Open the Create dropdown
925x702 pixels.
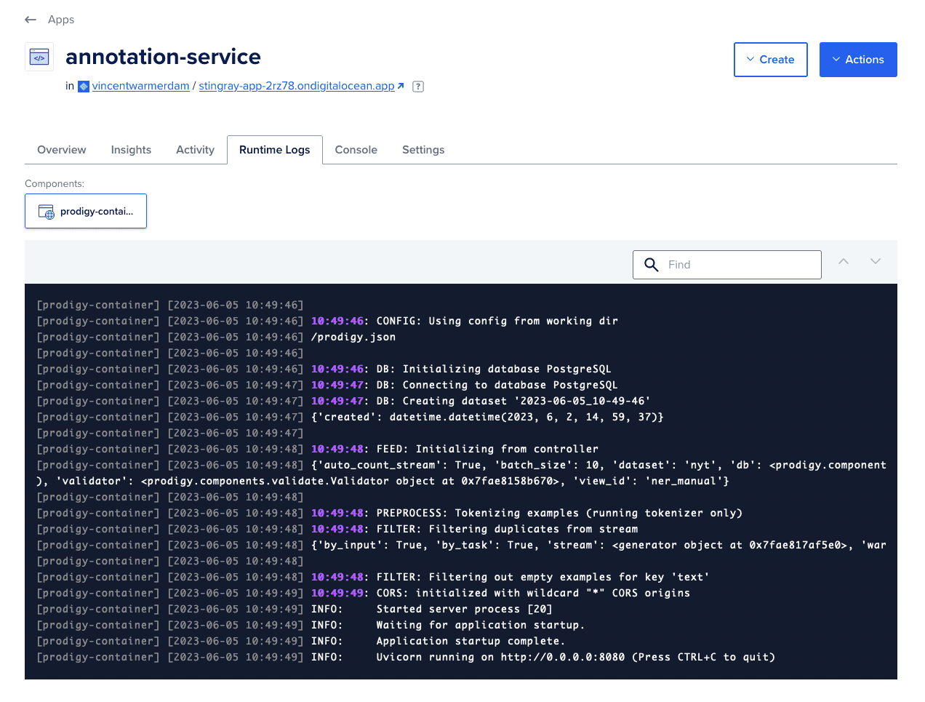point(771,60)
